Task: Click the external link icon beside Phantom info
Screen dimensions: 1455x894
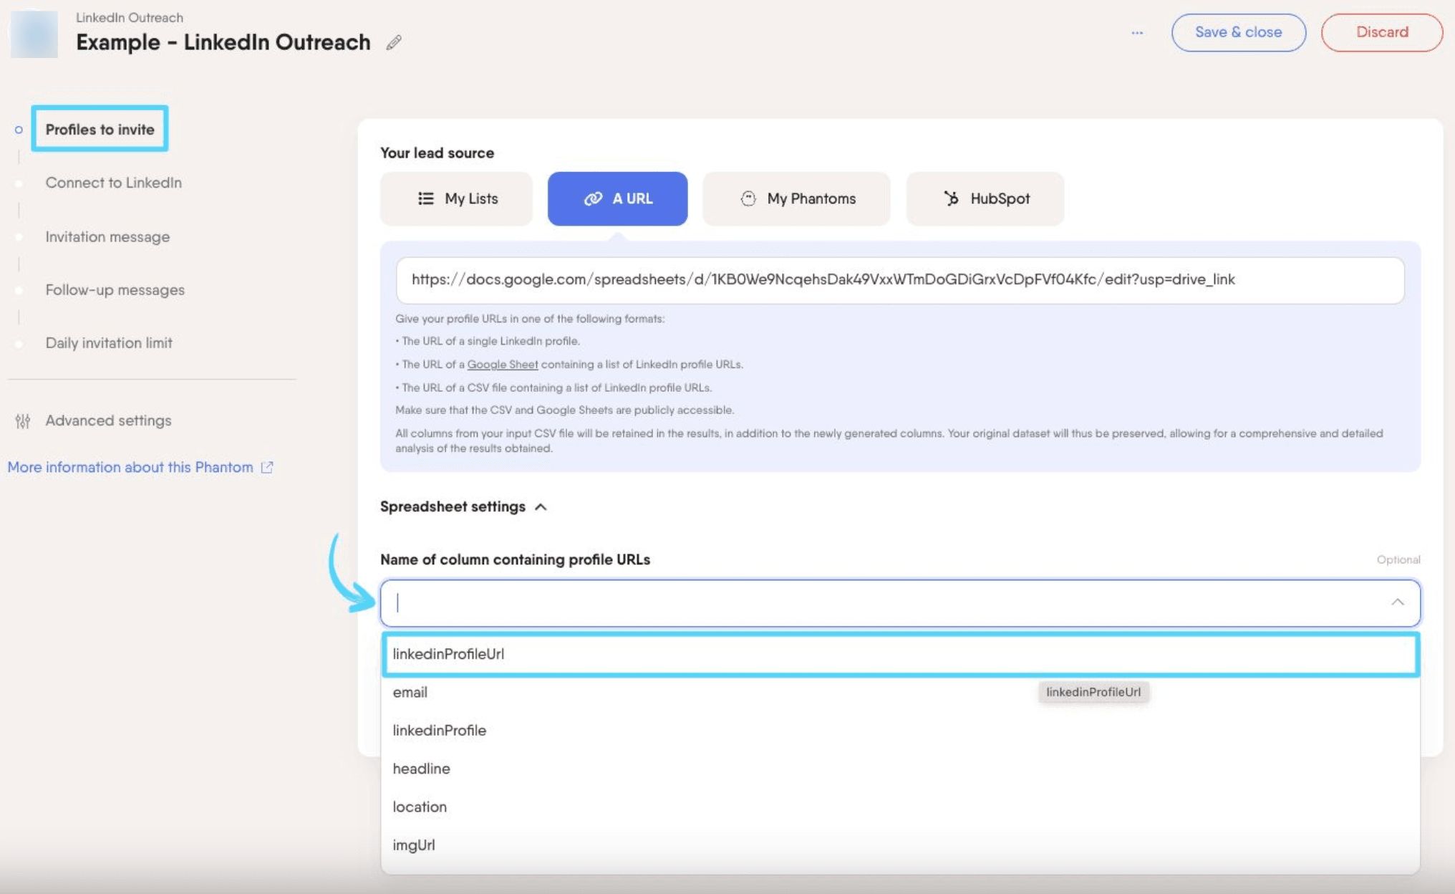Action: pos(267,467)
